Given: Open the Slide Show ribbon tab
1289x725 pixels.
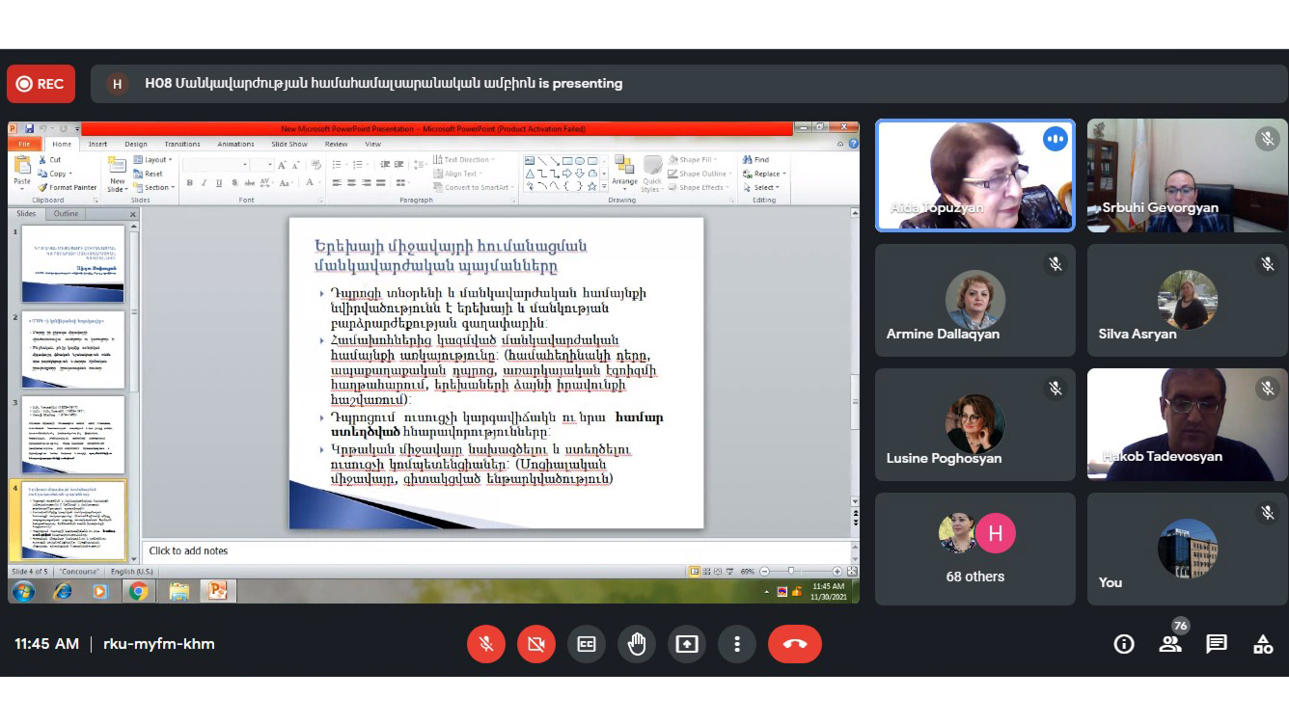Looking at the screenshot, I should pos(289,145).
